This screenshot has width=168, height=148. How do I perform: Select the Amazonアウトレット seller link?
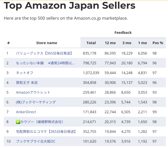click(x=33, y=92)
